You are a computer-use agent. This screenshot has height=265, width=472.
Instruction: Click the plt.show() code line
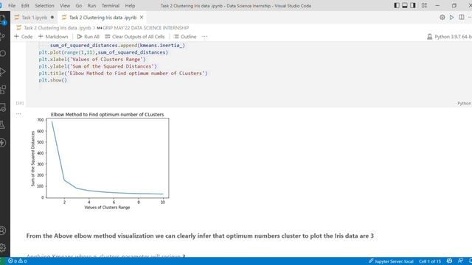pos(52,80)
